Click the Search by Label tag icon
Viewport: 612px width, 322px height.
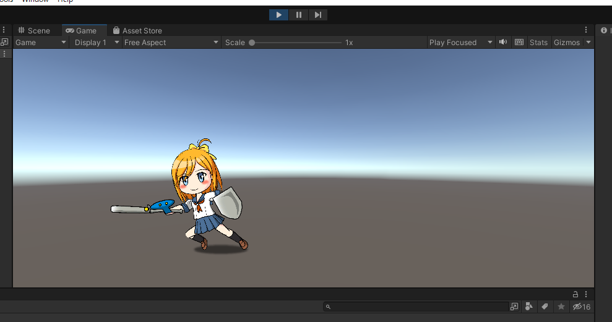(545, 307)
